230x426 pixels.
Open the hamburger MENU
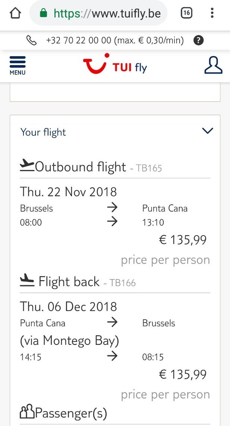[18, 65]
